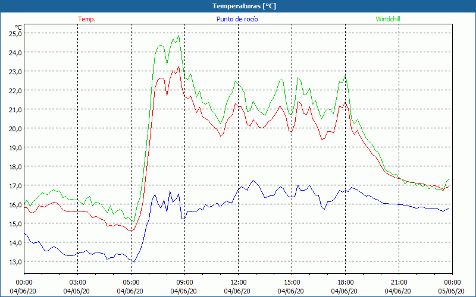Click the '05/06/20' date label
The width and height of the screenshot is (476, 297).
pos(452,291)
